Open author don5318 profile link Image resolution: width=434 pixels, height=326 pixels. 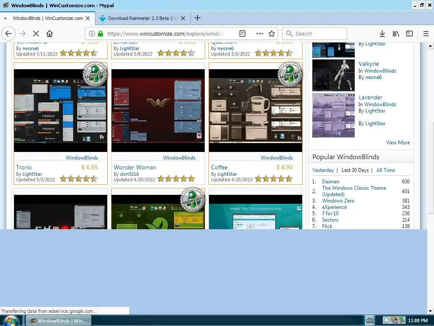(130, 174)
